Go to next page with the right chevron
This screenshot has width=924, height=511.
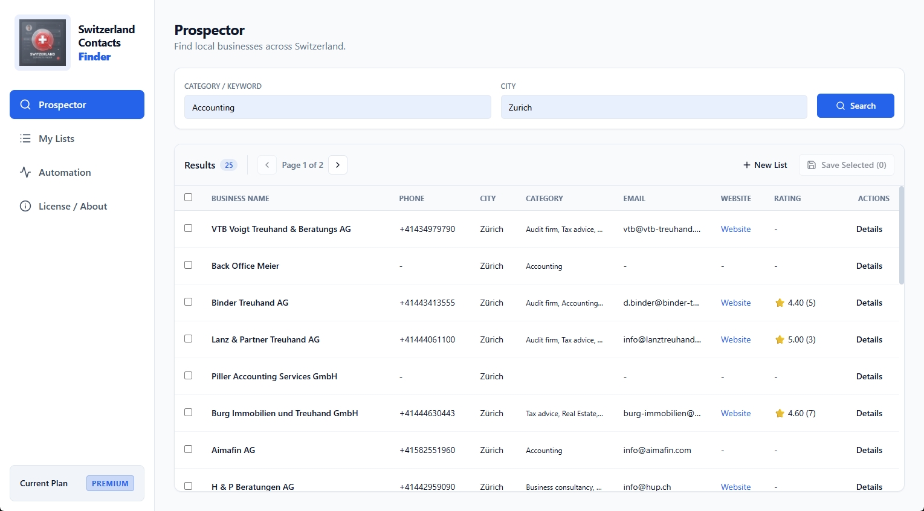pos(338,164)
